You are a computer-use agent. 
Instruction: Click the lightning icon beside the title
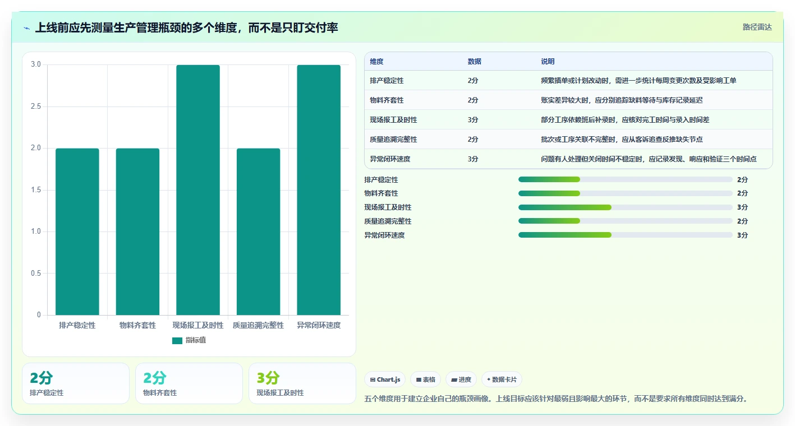click(26, 27)
